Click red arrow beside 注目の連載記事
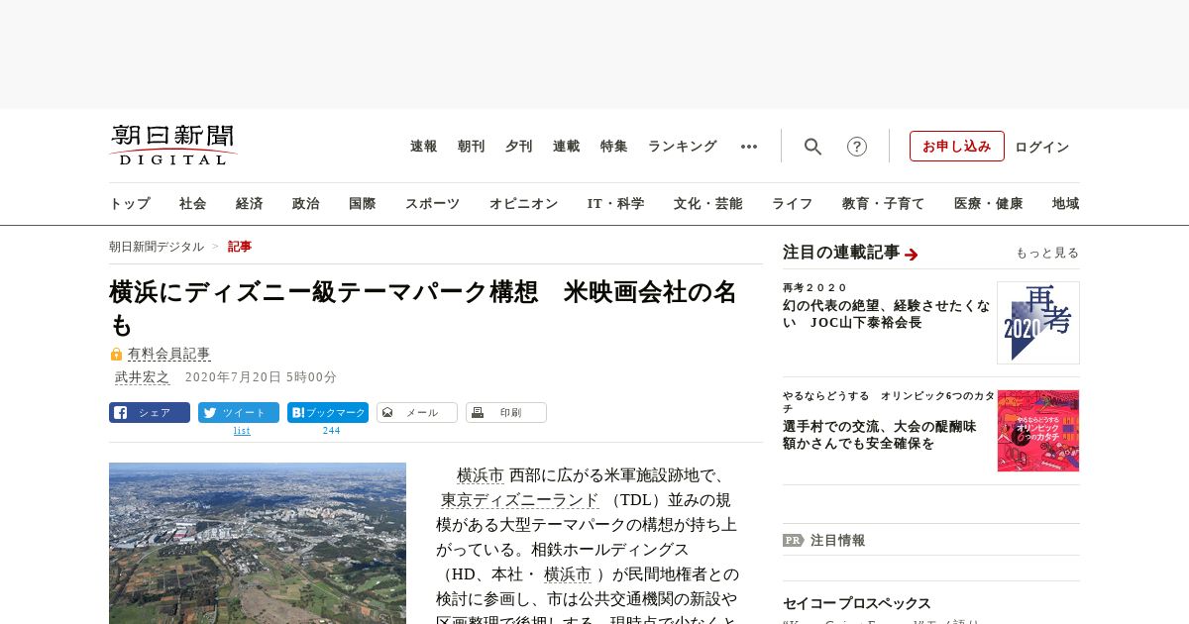The image size is (1189, 624). 912,255
